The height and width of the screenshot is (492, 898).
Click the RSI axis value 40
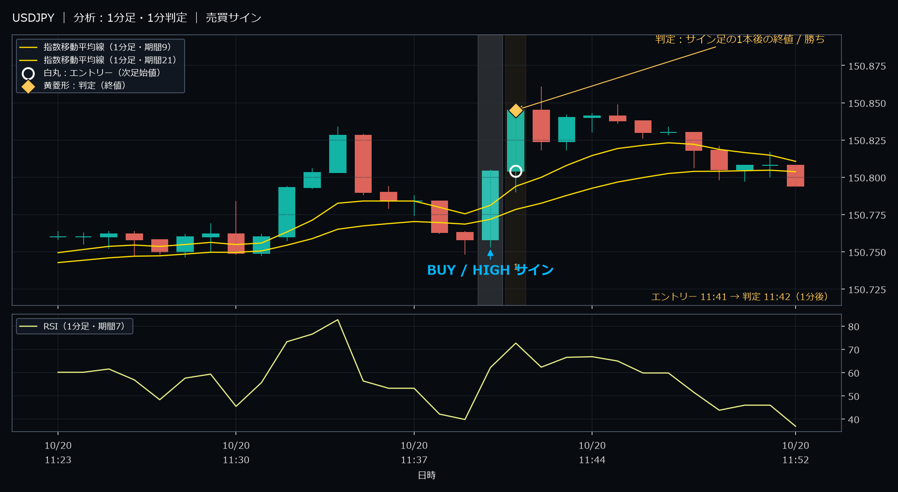[x=854, y=420]
